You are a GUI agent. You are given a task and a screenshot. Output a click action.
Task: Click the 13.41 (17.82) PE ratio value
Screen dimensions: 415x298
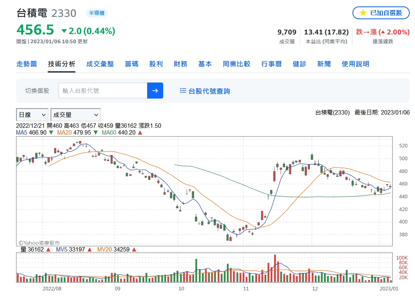click(326, 32)
